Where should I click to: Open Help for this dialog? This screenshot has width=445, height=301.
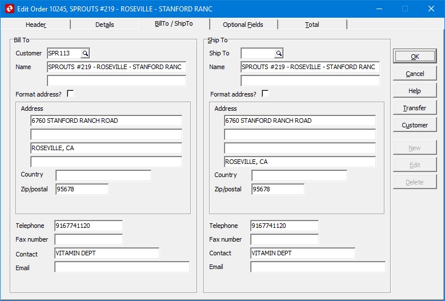415,91
